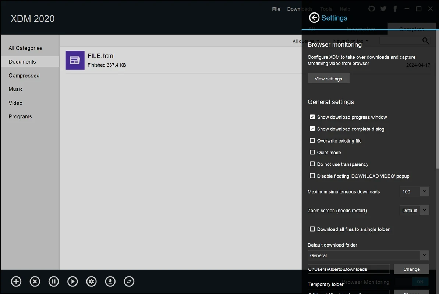Enable Overwrite existing file checkbox
This screenshot has width=439, height=294.
point(312,140)
